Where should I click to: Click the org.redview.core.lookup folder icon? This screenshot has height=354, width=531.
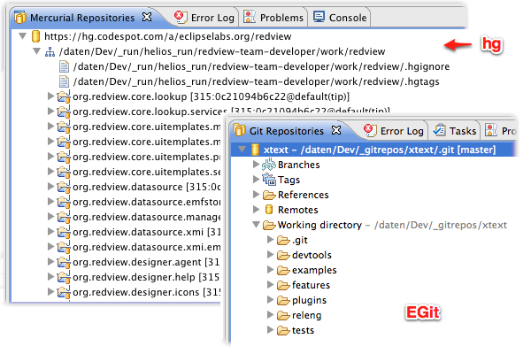coord(64,96)
